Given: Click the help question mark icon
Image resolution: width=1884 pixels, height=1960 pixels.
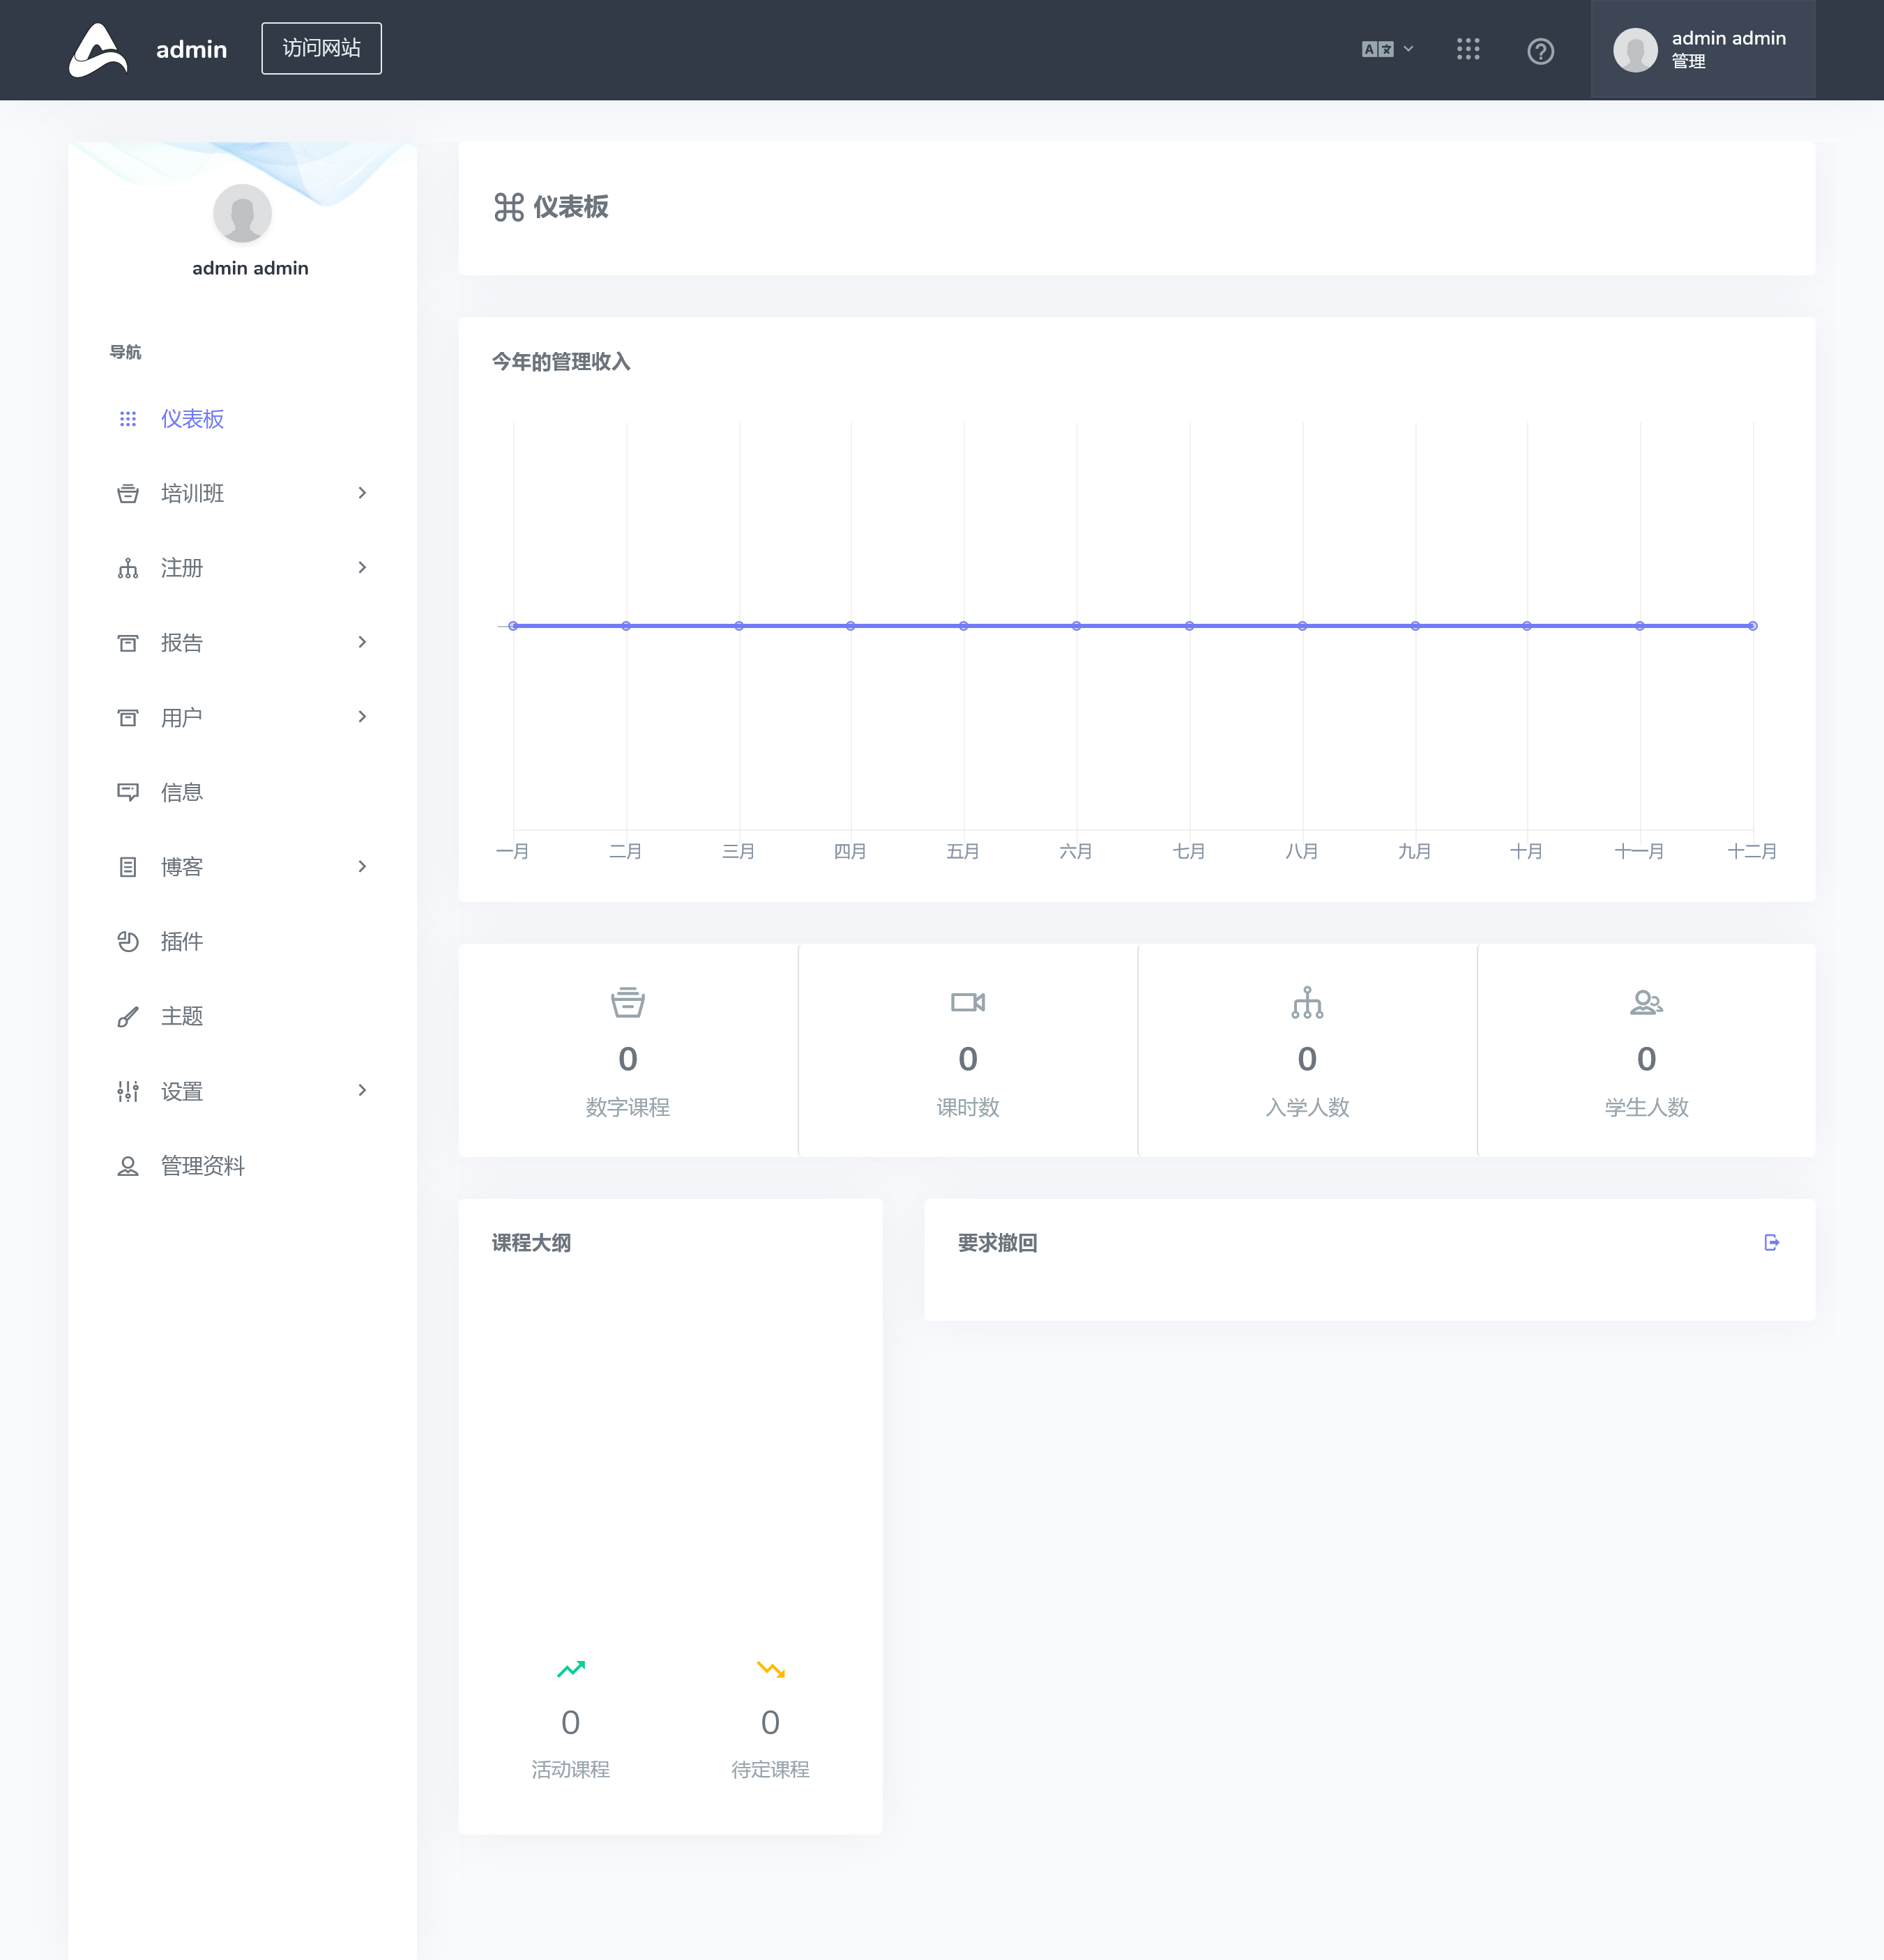Looking at the screenshot, I should 1540,50.
